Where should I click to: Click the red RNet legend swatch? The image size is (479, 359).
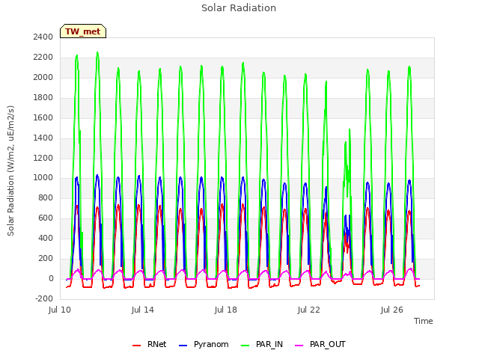pyautogui.click(x=136, y=346)
